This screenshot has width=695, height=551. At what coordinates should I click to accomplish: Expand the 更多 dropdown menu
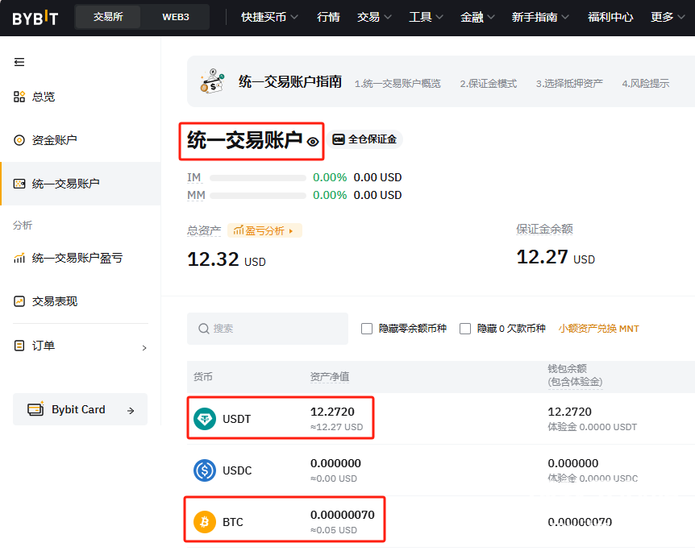click(x=668, y=17)
